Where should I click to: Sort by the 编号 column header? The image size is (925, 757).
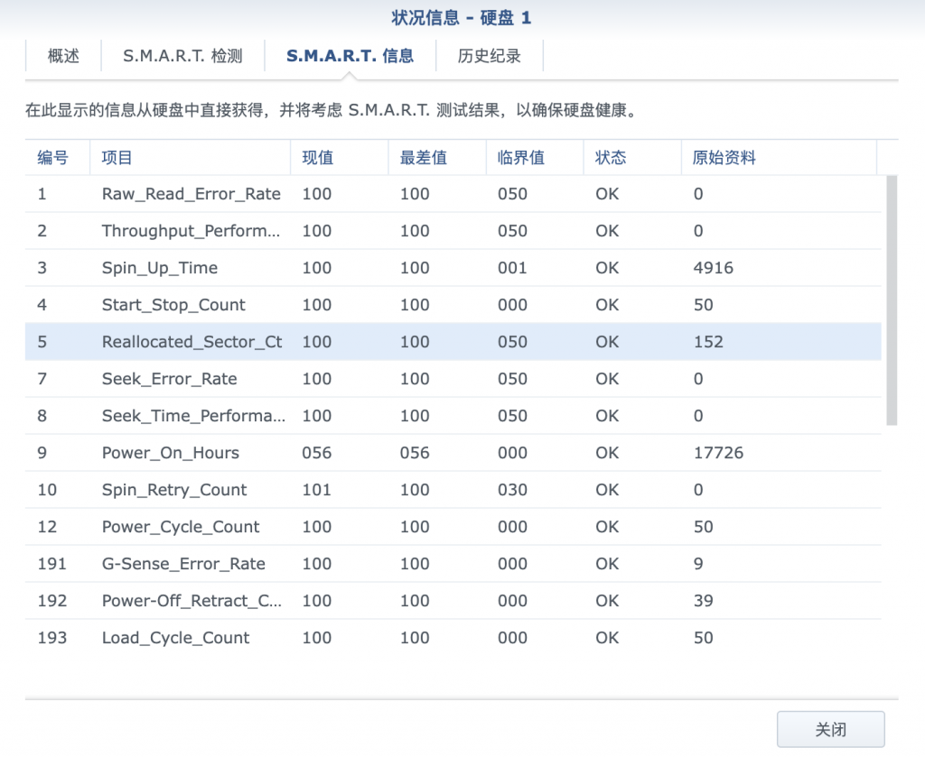point(53,158)
